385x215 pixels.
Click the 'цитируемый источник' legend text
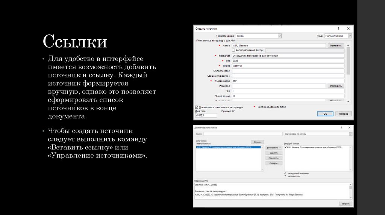(x=298, y=173)
